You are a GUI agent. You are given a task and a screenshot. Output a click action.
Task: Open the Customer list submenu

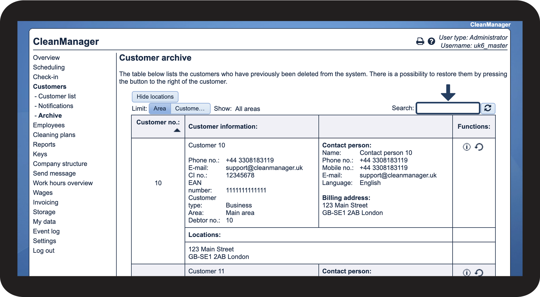point(57,96)
